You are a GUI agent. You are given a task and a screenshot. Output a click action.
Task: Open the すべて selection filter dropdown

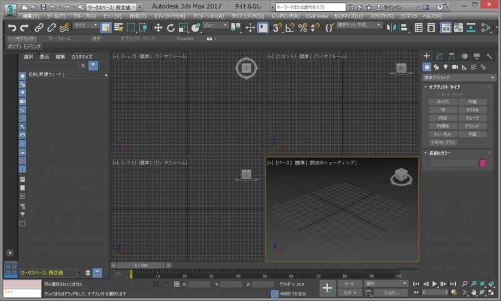(x=85, y=25)
